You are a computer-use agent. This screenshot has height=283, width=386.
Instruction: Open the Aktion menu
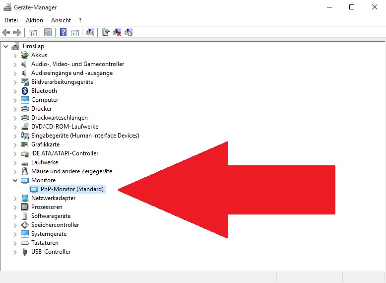34,20
